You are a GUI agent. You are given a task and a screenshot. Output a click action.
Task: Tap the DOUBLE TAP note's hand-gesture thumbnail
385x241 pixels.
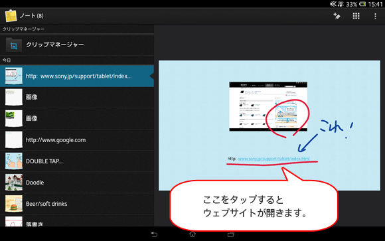14,161
